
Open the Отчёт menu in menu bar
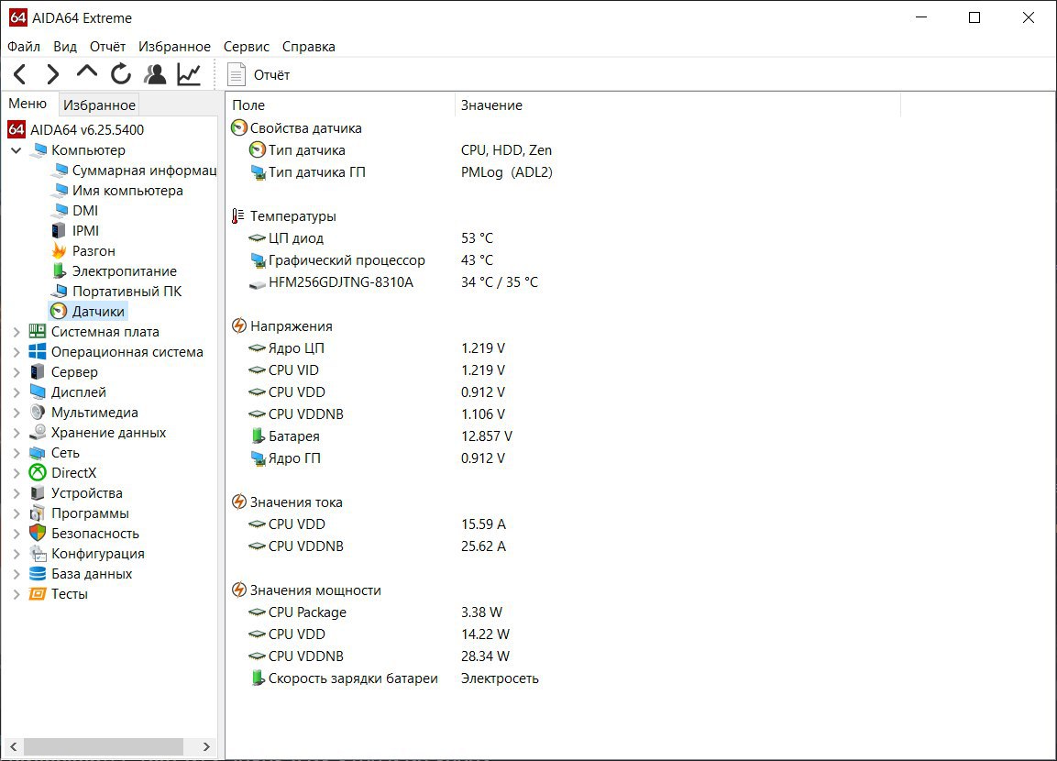108,47
